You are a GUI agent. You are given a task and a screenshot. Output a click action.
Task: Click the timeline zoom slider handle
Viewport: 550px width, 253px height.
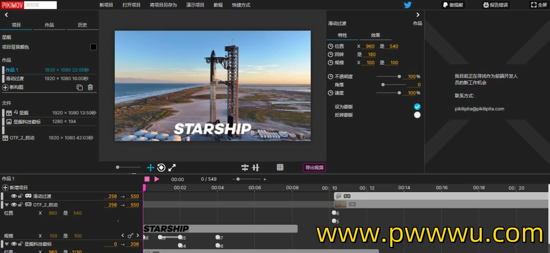click(x=238, y=179)
